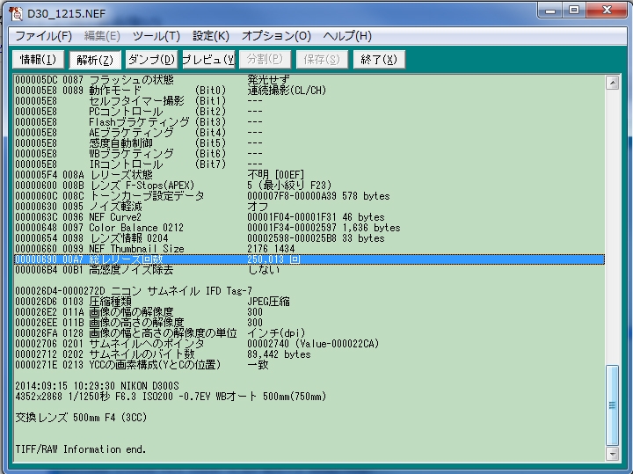Open the 編集(E) menu
633x474 pixels.
point(102,36)
